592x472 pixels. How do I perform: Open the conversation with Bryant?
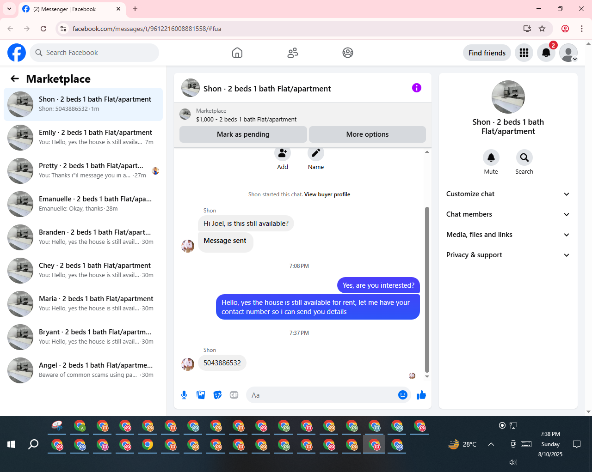click(x=83, y=337)
